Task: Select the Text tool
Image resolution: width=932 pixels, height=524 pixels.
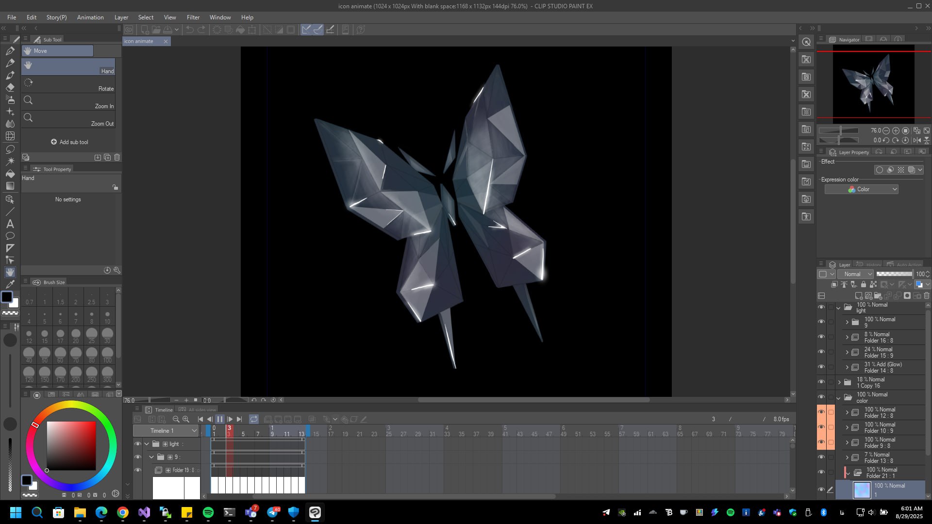Action: tap(10, 224)
